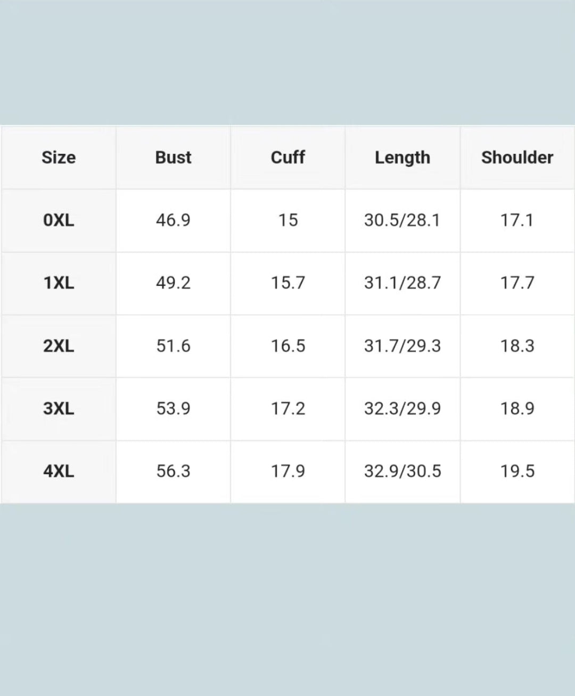
Task: Click the 1XL size row label
Action: [x=59, y=283]
